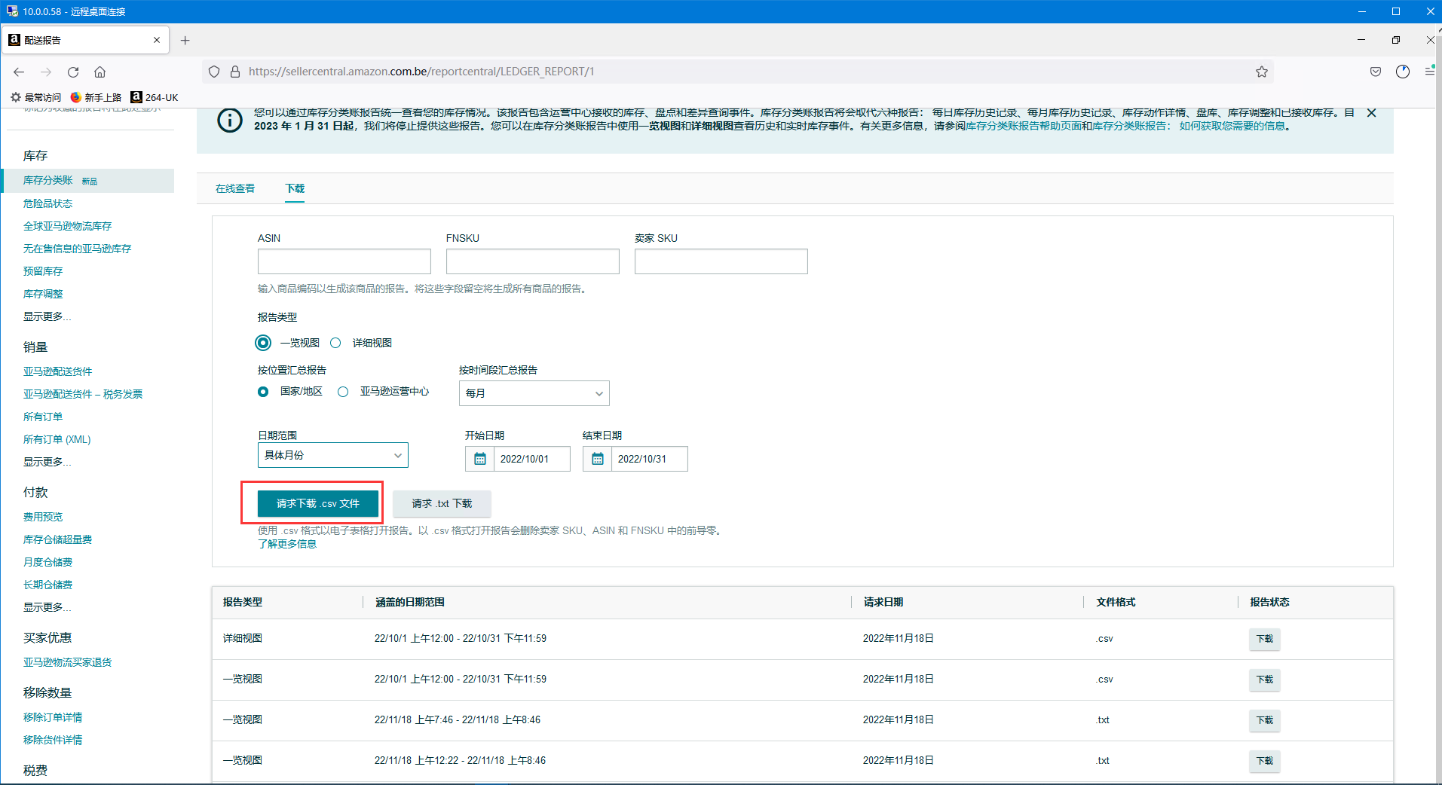The height and width of the screenshot is (785, 1442).
Task: Open 最常访问 bookmarks folder
Action: point(35,97)
